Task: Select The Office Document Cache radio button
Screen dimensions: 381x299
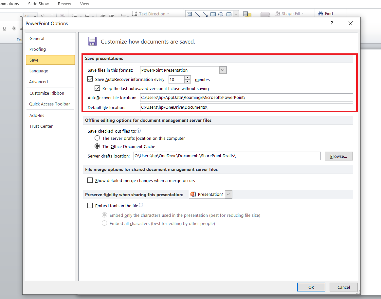Action: 97,146
